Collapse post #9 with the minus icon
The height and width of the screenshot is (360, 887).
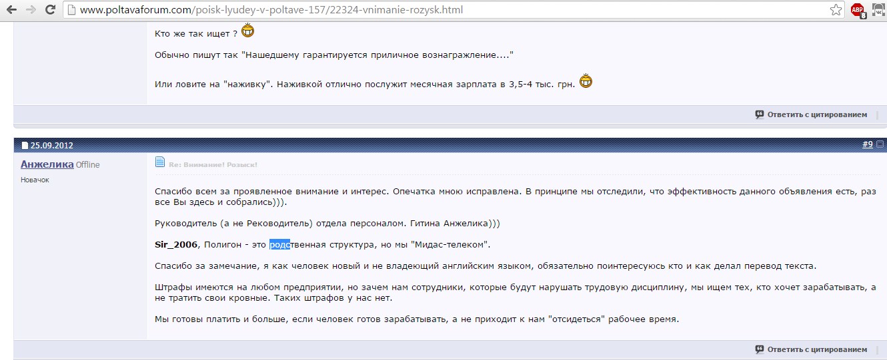[x=880, y=144]
